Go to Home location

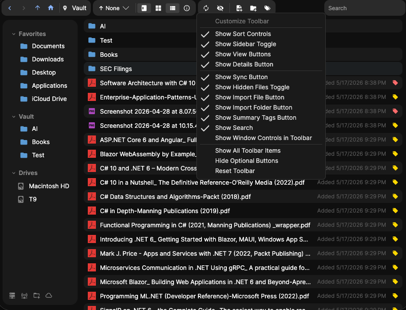coord(51,8)
